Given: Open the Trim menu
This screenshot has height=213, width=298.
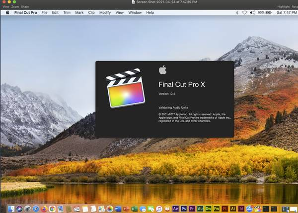Looking at the screenshot, I should click(67, 12).
